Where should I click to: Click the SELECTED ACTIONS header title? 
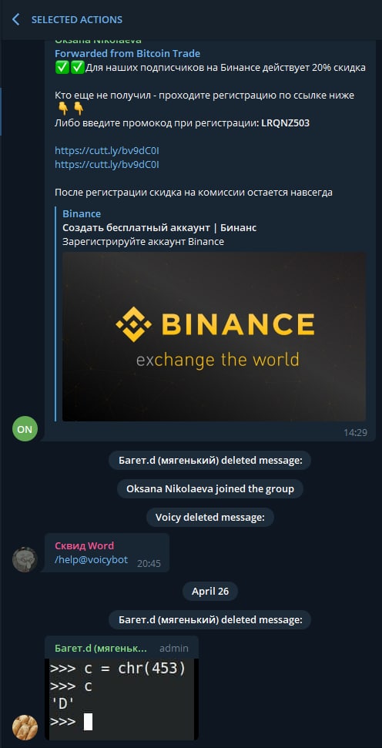pos(77,19)
